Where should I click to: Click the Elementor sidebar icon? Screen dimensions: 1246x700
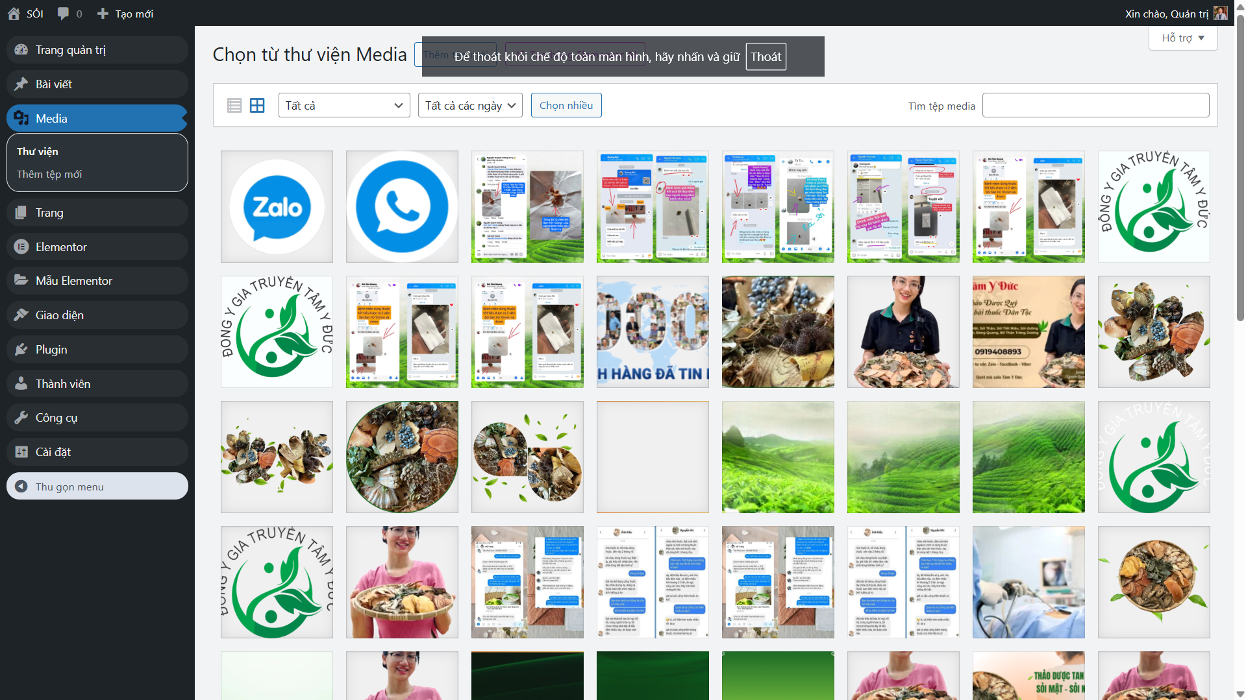21,247
